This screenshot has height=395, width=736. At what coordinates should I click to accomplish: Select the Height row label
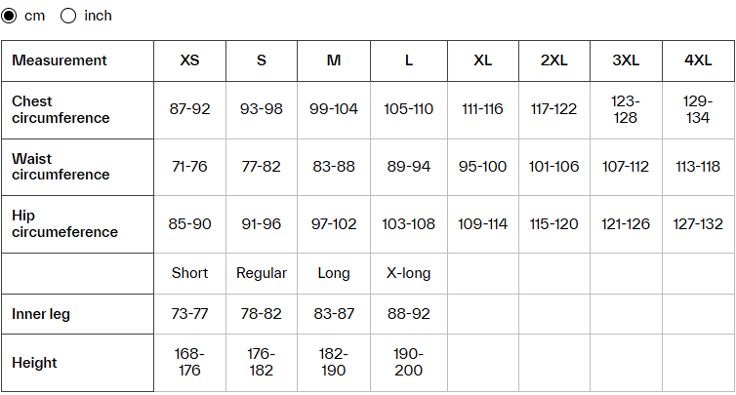[x=35, y=363]
